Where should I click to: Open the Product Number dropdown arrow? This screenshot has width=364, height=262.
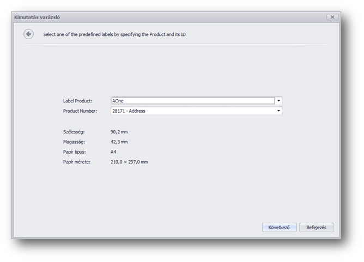pos(278,111)
